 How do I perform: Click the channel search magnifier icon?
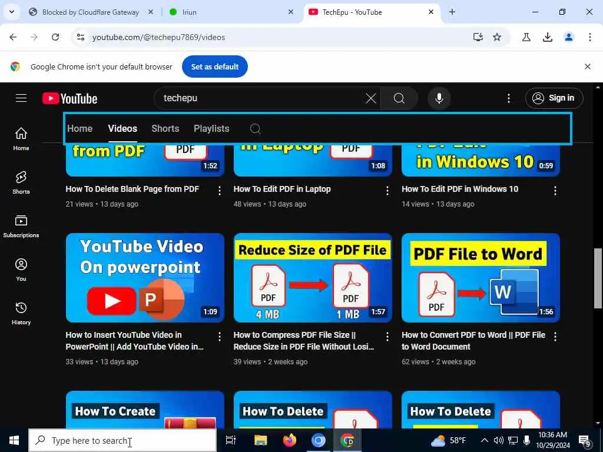[255, 129]
